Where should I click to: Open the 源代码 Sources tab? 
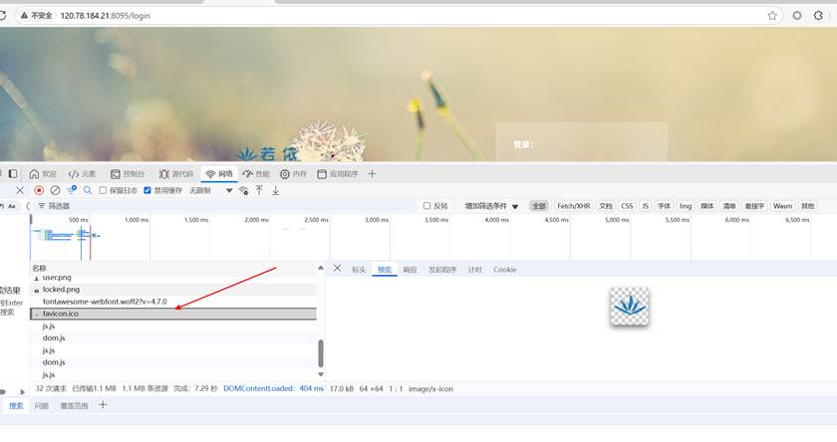[x=176, y=174]
